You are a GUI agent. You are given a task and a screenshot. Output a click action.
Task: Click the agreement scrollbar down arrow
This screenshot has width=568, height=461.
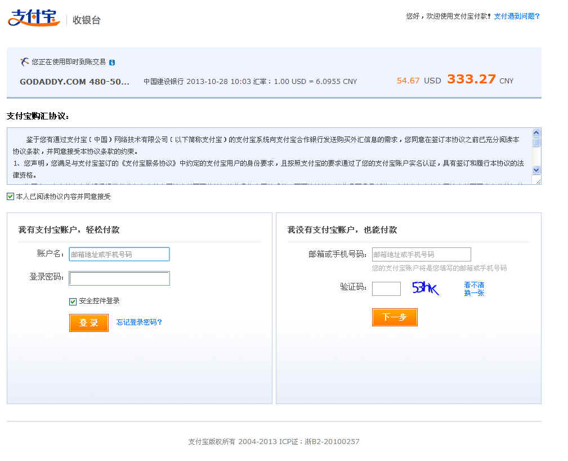[536, 170]
